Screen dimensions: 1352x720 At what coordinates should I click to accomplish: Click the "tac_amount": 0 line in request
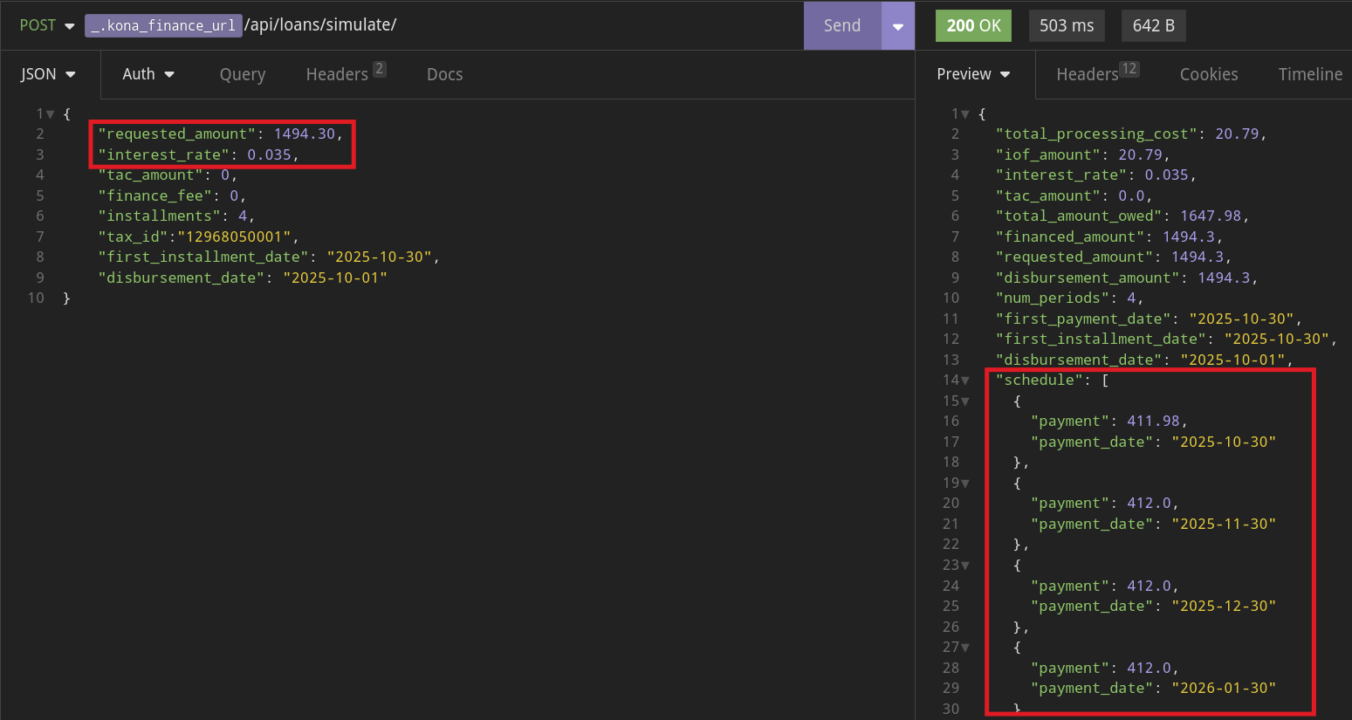(168, 175)
